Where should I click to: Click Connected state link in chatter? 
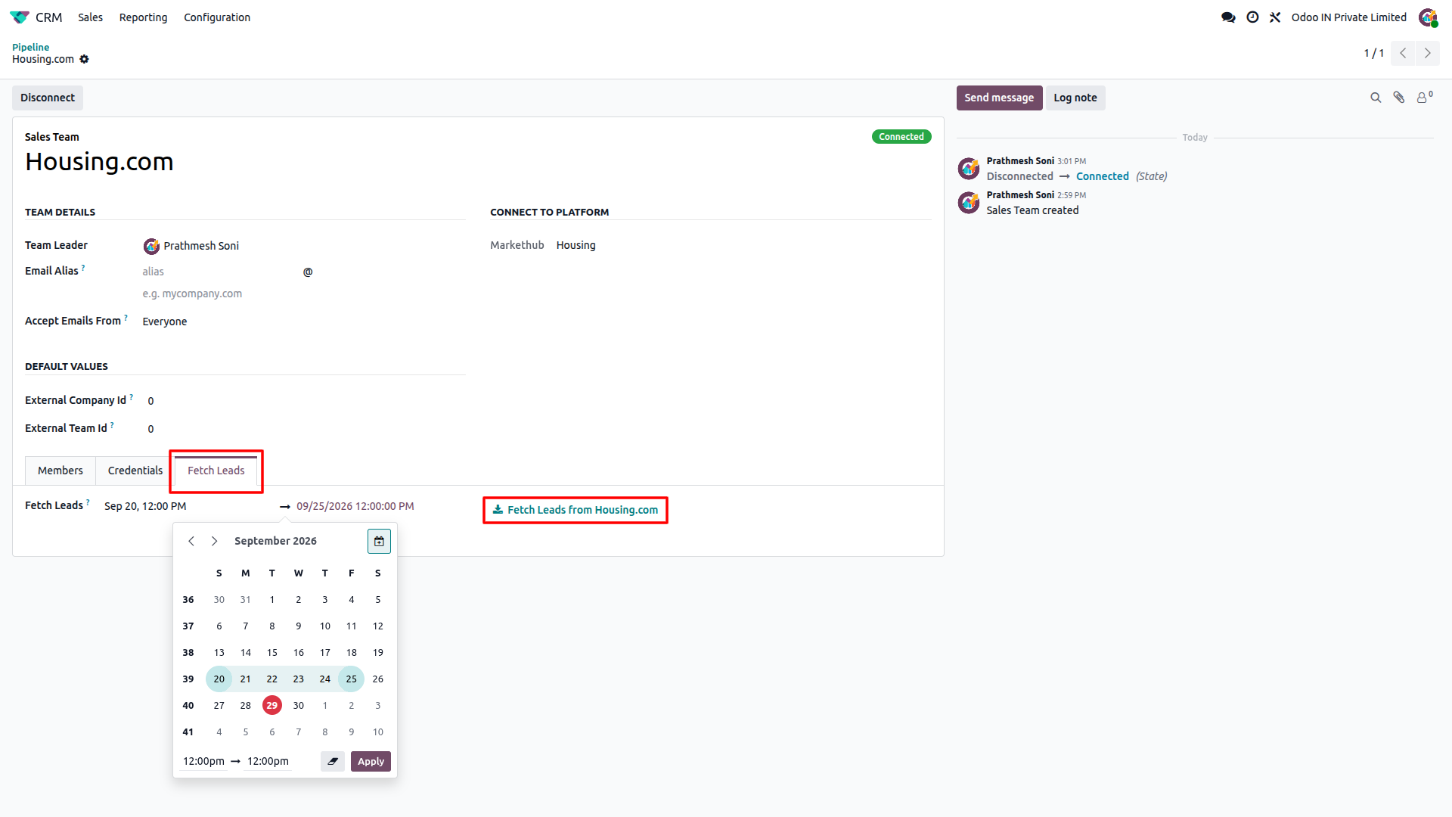[x=1102, y=176]
